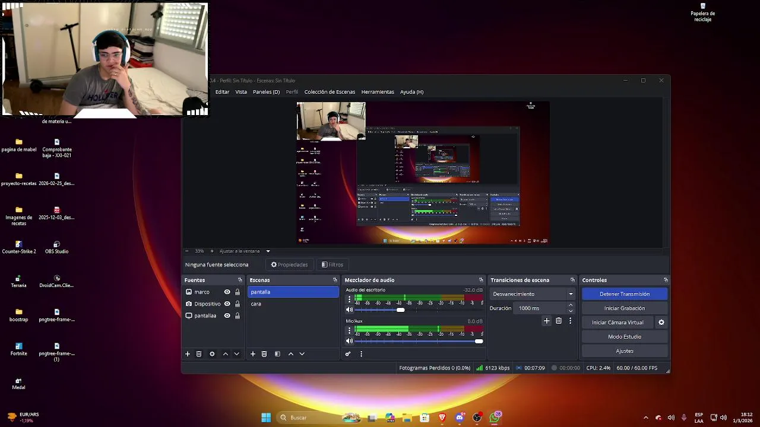The image size is (760, 427).
Task: Select the pantalla scene
Action: pyautogui.click(x=293, y=292)
